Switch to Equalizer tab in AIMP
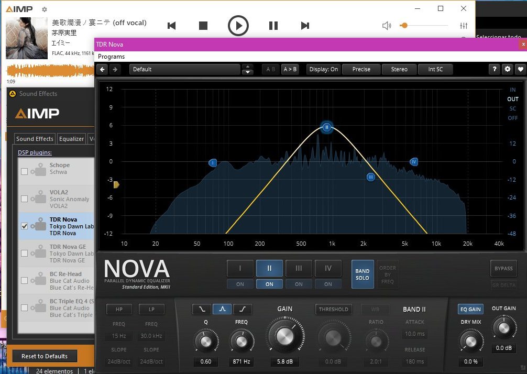 point(71,139)
